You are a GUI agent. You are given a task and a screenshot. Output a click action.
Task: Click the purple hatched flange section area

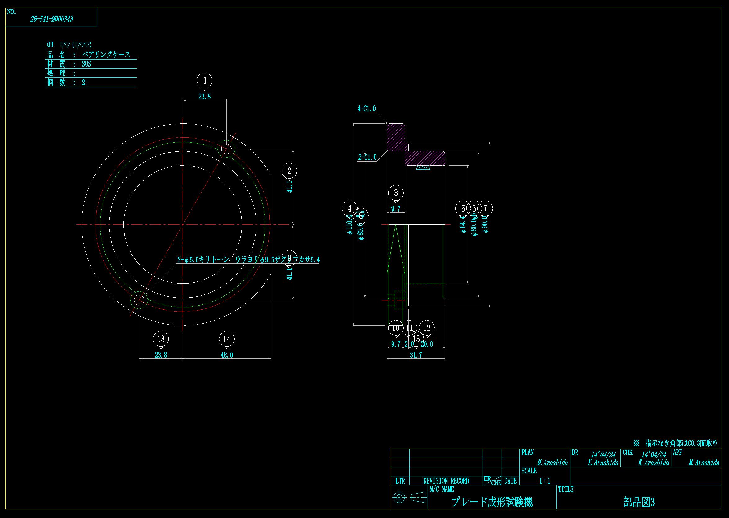[x=396, y=137]
